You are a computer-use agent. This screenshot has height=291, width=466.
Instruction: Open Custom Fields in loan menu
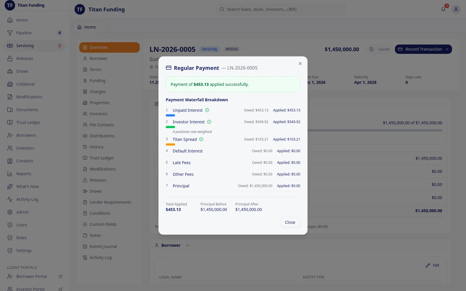pyautogui.click(x=110, y=224)
